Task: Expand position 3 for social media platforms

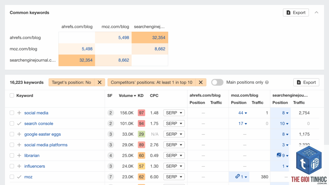Action: [x=285, y=145]
